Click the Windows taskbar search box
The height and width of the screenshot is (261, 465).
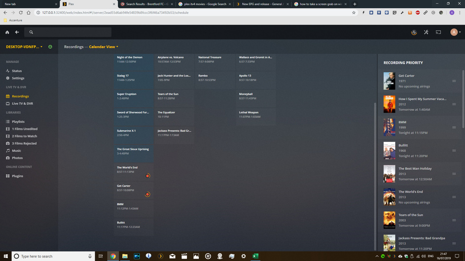click(x=53, y=256)
